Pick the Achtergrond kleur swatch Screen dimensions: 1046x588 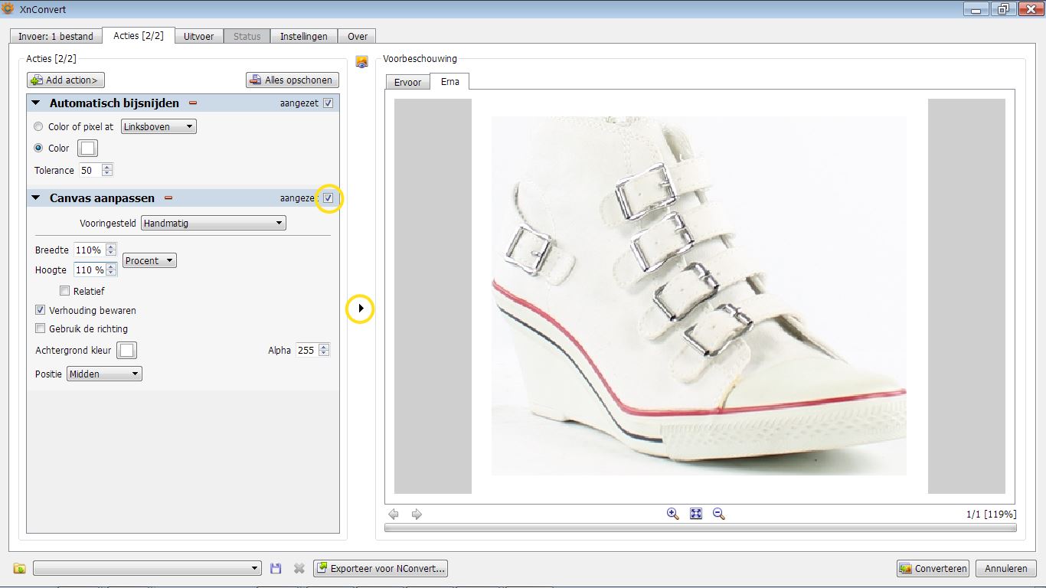click(x=127, y=351)
